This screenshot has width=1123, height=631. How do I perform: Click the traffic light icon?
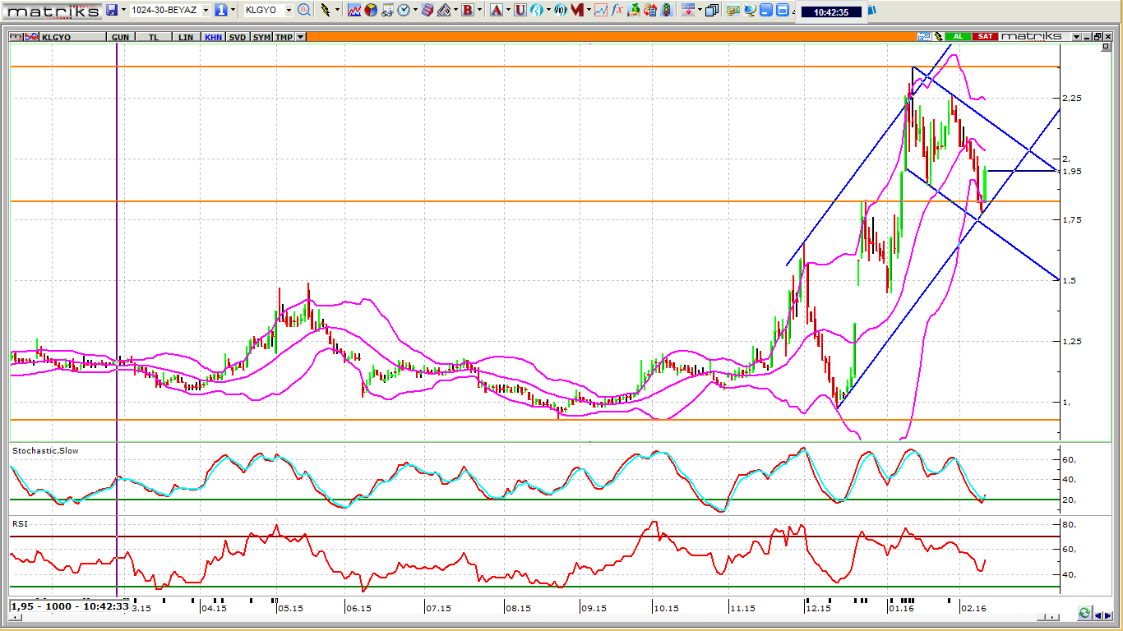click(x=665, y=11)
